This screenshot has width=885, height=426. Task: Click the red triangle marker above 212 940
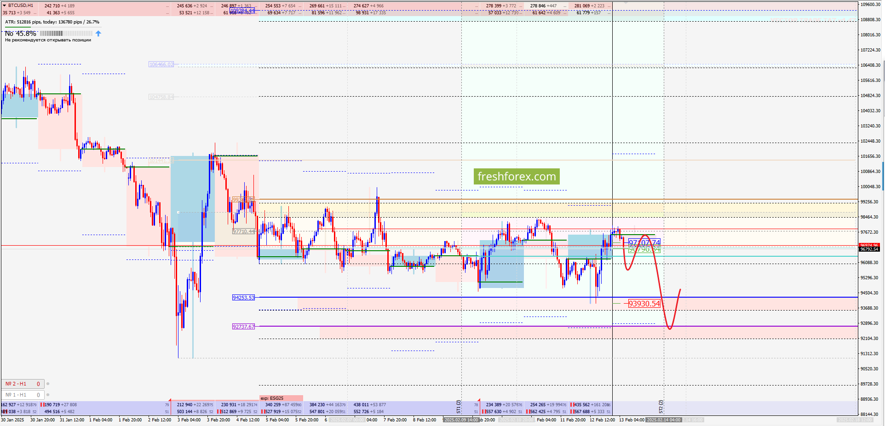click(x=170, y=400)
